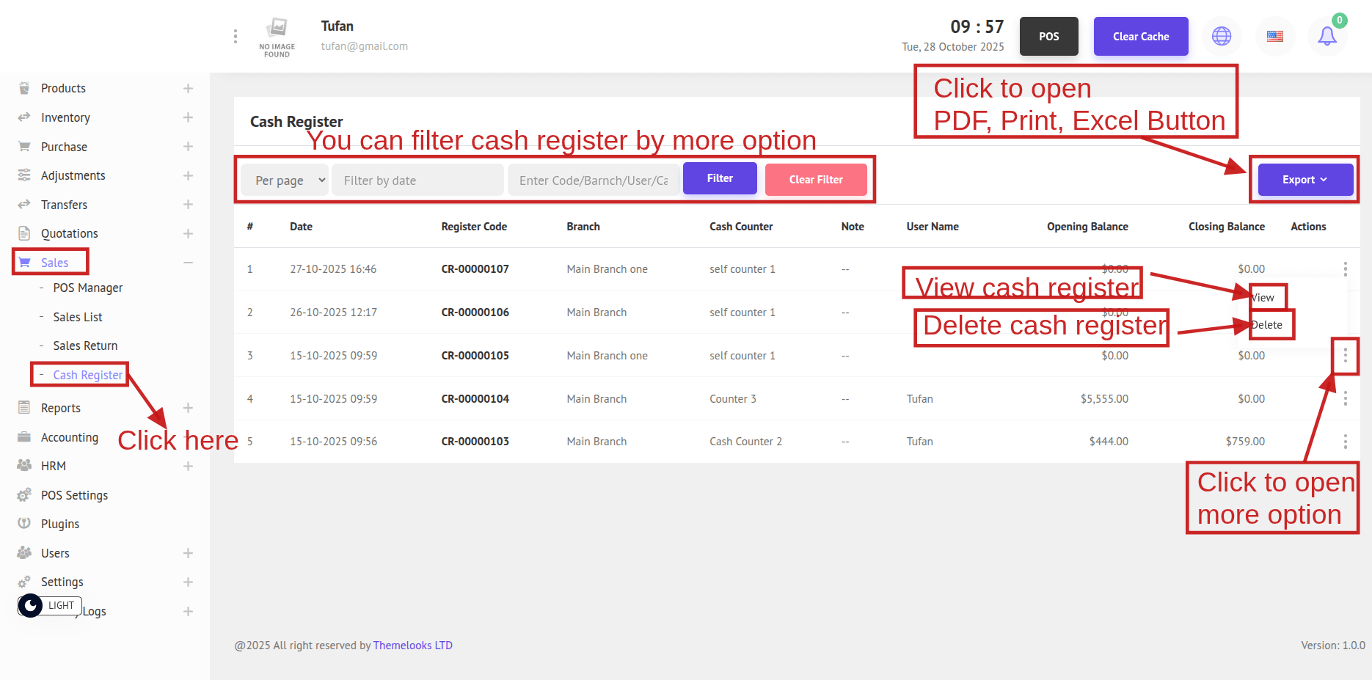The width and height of the screenshot is (1372, 680).
Task: Expand the Reports sidebar section
Action: (x=188, y=408)
